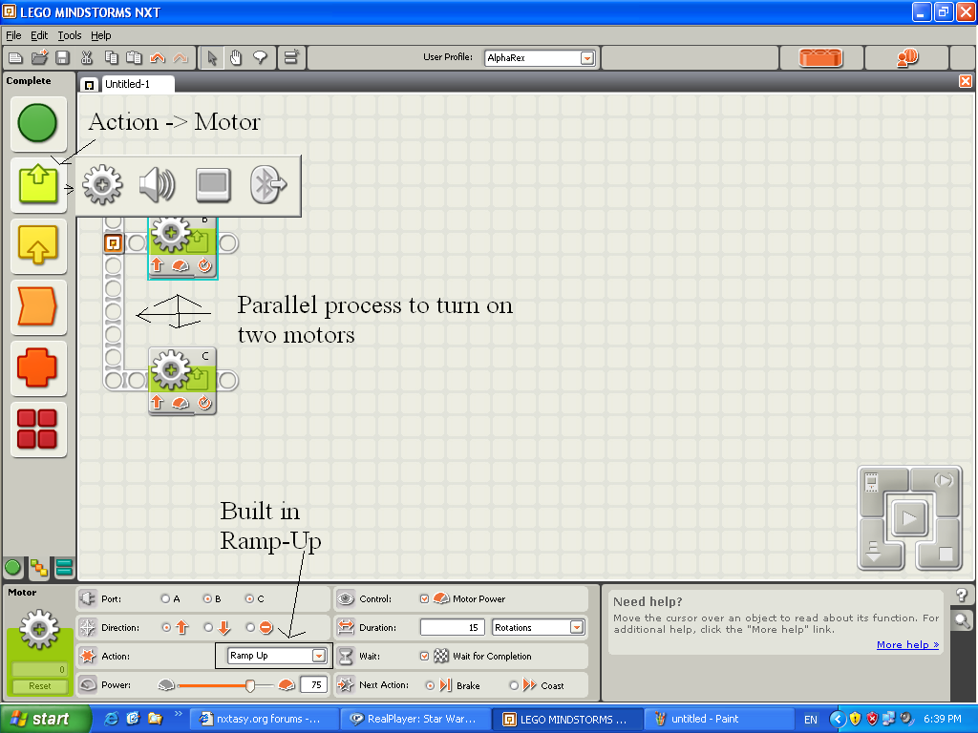
Task: Click the New Program toolbar icon
Action: (x=15, y=58)
